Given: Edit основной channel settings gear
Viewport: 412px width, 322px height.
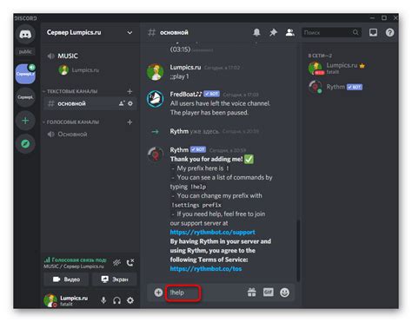Looking at the screenshot, I should [x=130, y=103].
